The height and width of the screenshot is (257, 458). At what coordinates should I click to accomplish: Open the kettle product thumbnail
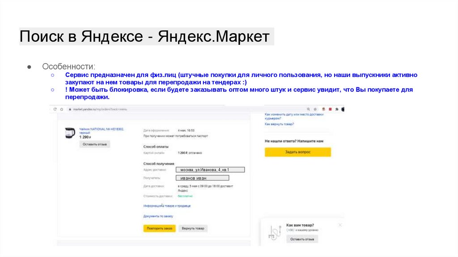70,133
